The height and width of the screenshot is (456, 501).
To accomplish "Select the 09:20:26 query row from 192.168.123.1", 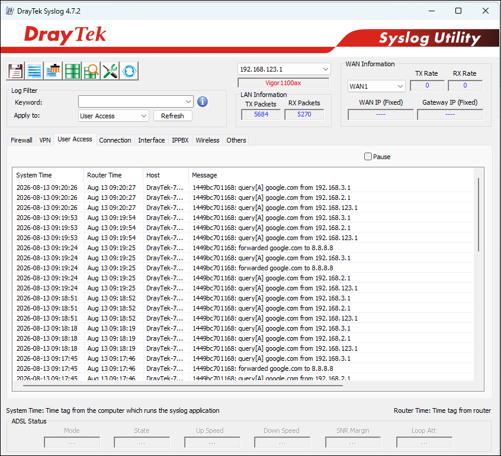I will point(243,208).
